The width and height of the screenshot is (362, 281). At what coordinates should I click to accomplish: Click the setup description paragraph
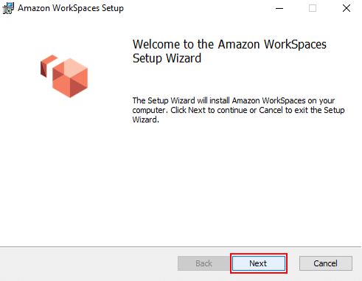pyautogui.click(x=238, y=110)
